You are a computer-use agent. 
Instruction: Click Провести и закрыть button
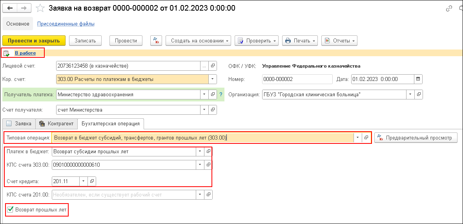click(x=34, y=41)
